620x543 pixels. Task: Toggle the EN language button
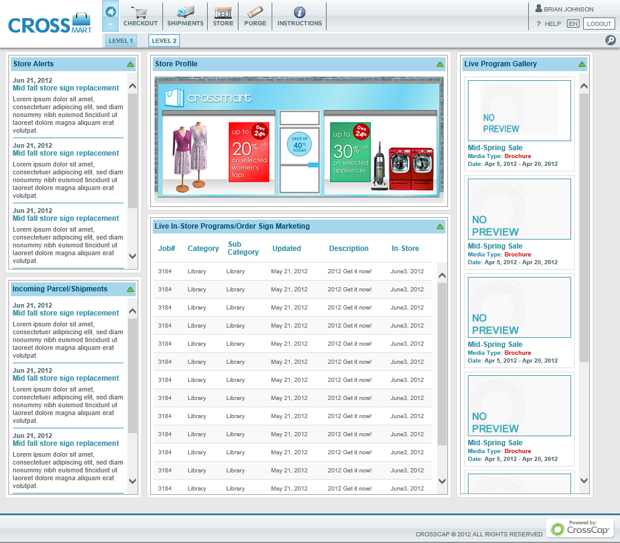[x=573, y=24]
